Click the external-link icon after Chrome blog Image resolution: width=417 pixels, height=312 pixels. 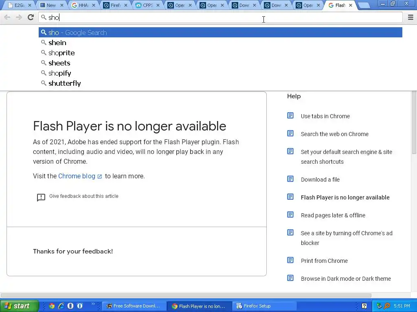100,177
